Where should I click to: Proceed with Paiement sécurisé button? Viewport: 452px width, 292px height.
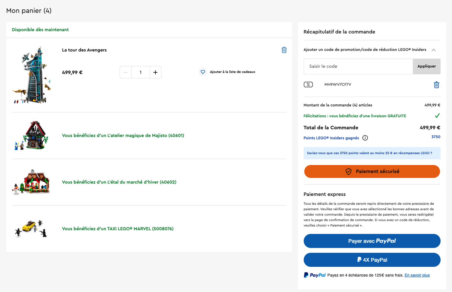(372, 172)
